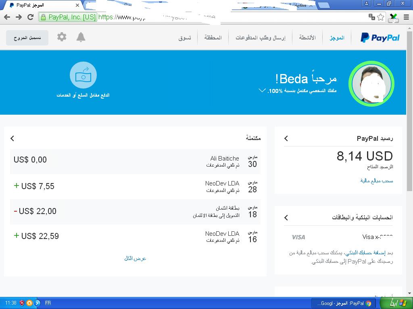The width and height of the screenshot is (413, 309).
Task: Open the Chrome user profile icon in title bar
Action: pos(366,4)
